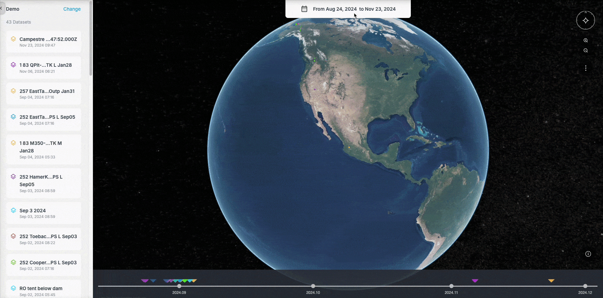Click the cyan layers icon beside RO tent below dam

[x=13, y=288]
